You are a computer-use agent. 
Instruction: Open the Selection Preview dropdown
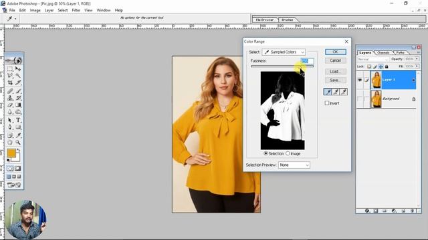(294, 165)
